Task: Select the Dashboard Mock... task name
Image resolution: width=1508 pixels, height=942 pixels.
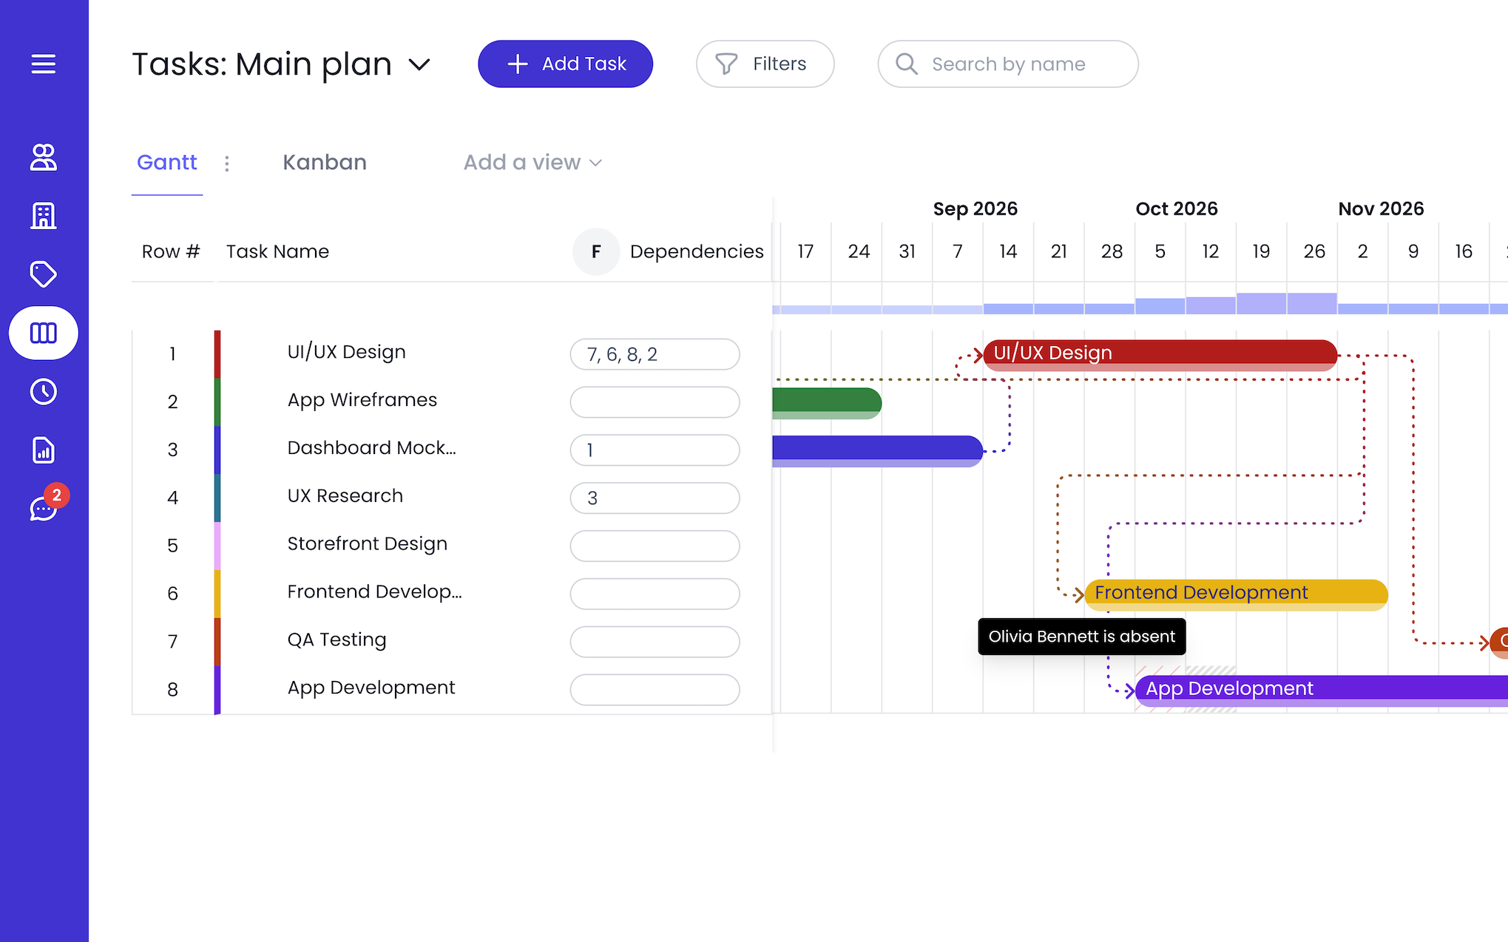Action: (x=371, y=448)
